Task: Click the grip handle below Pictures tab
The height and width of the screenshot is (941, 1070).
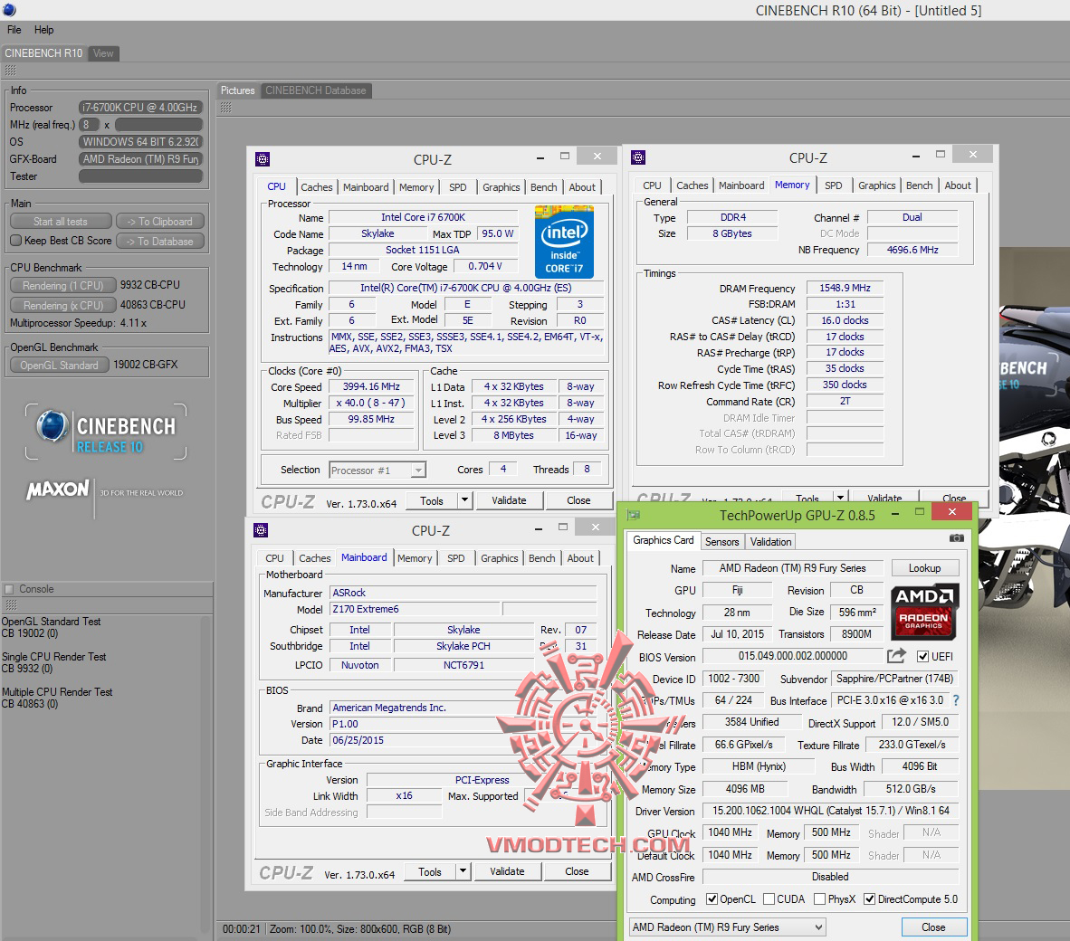Action: 226,107
